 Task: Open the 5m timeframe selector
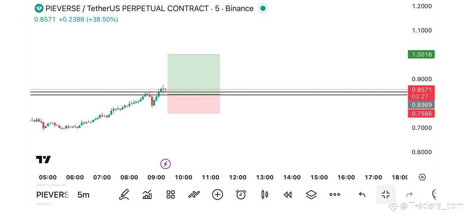[83, 195]
